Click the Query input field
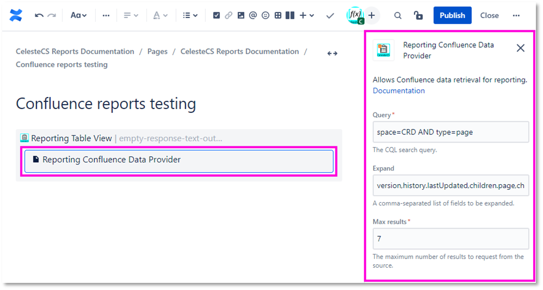Image resolution: width=543 pixels, height=290 pixels. (x=450, y=132)
